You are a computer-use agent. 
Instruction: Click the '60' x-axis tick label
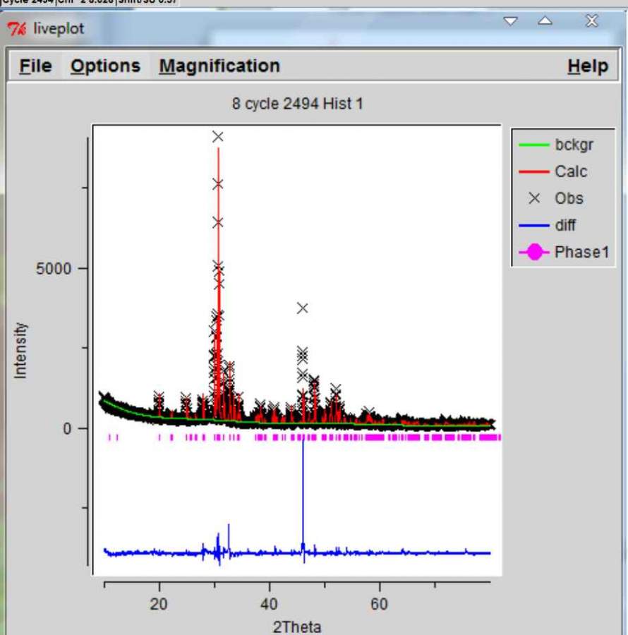(379, 604)
